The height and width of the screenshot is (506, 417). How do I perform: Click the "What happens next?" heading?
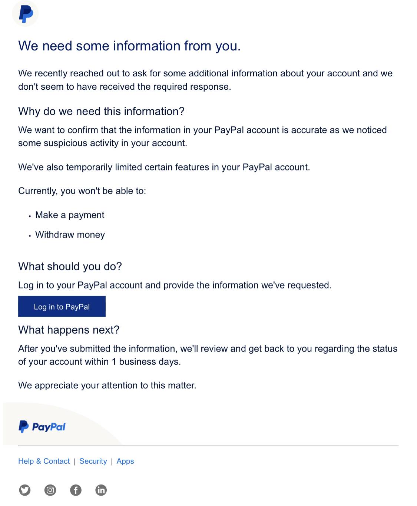pyautogui.click(x=69, y=330)
